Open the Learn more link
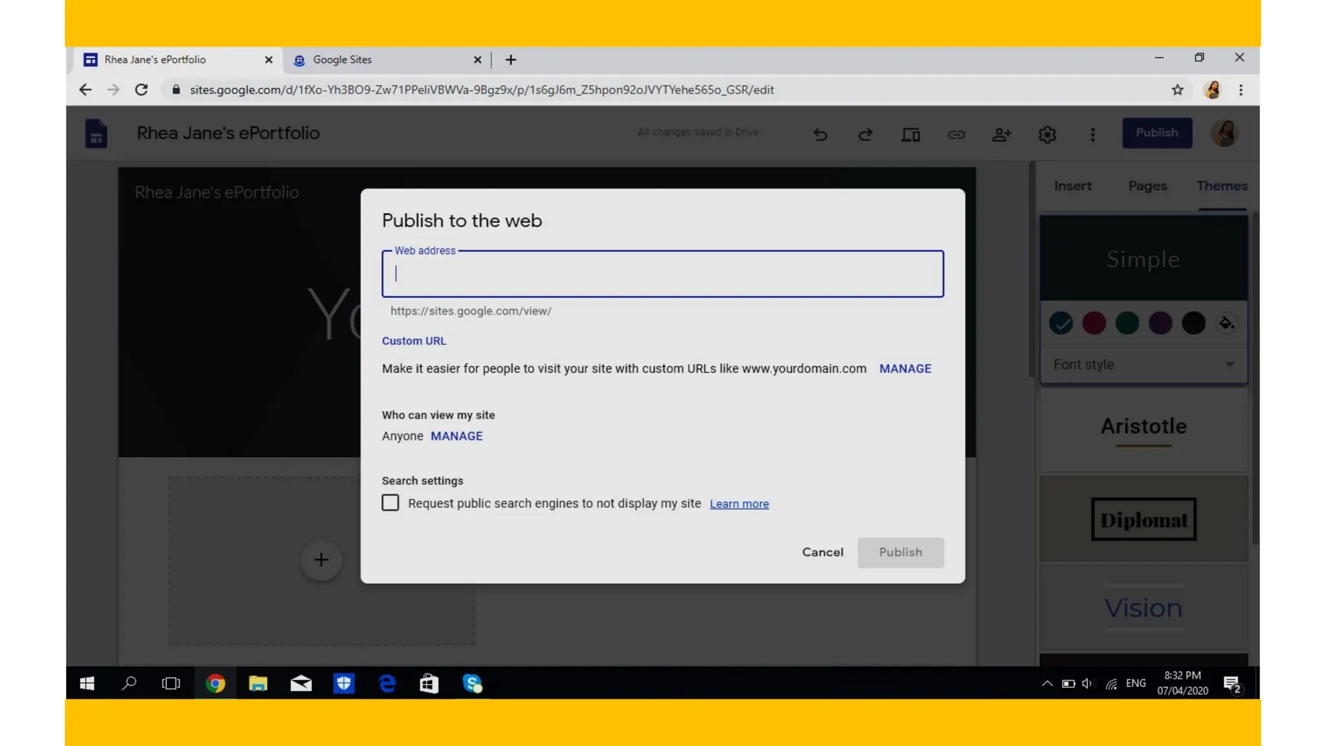 [739, 504]
